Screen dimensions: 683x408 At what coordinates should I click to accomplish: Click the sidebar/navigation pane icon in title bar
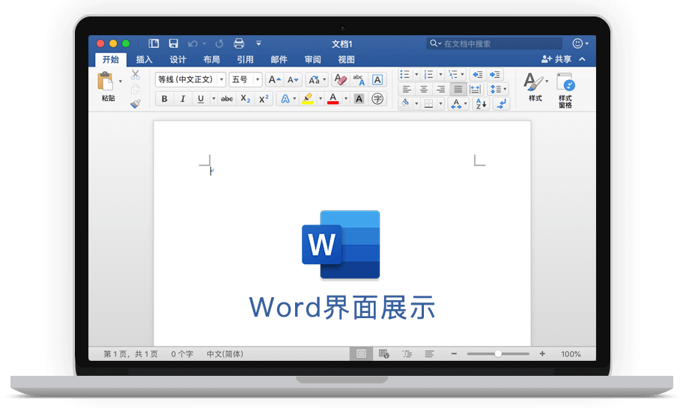[154, 43]
